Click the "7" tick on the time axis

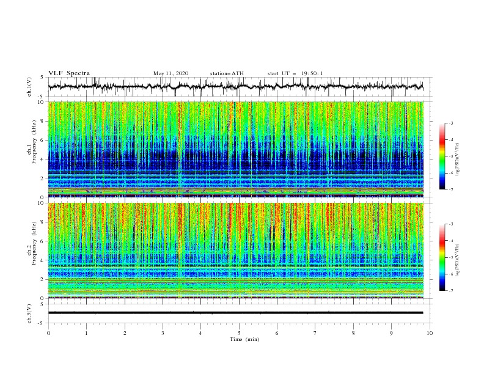315,333
